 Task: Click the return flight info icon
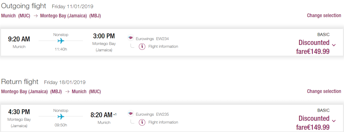[142, 122]
